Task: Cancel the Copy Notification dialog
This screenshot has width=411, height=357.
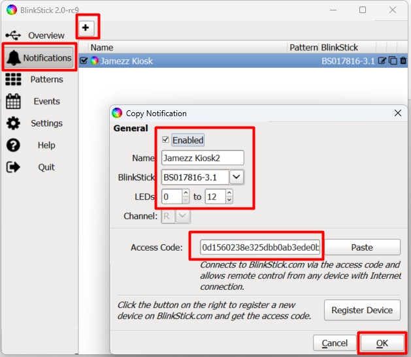Action: click(x=335, y=343)
